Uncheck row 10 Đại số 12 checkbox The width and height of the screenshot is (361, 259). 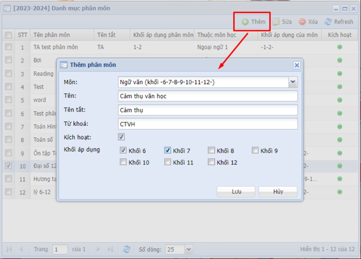click(x=9, y=166)
